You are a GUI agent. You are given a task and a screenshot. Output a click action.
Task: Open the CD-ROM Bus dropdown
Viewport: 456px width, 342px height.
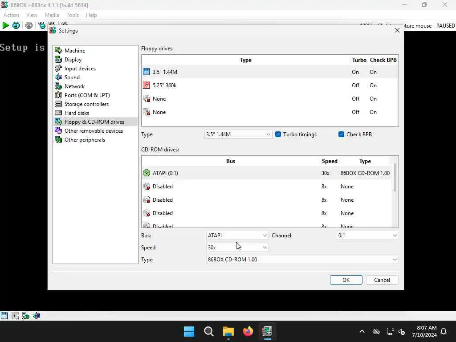(237, 236)
